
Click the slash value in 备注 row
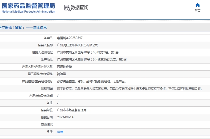58,103
